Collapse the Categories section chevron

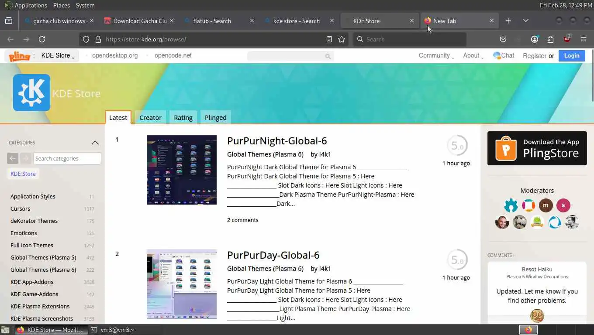[x=95, y=143]
